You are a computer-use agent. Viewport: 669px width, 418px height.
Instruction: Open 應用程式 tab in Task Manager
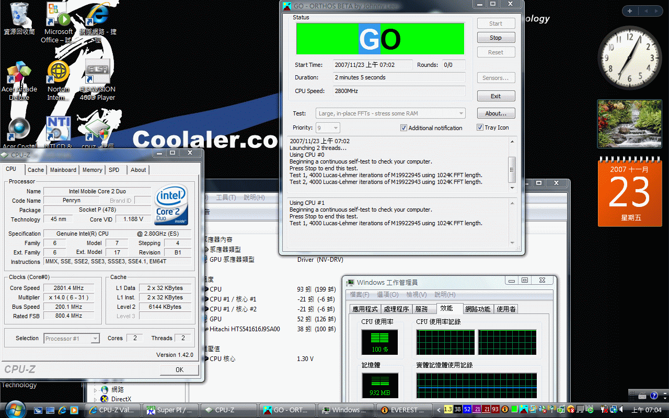365,309
